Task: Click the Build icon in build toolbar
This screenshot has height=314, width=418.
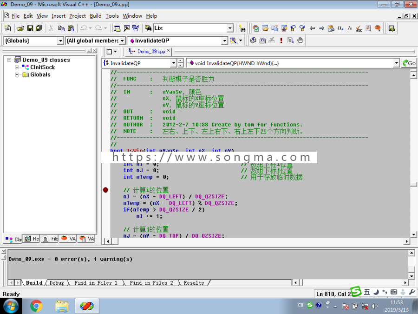Action: pos(262,40)
